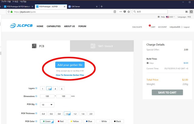Choose PCB thickness 1.6
Viewport: 194px width, 124px height.
coord(83,113)
